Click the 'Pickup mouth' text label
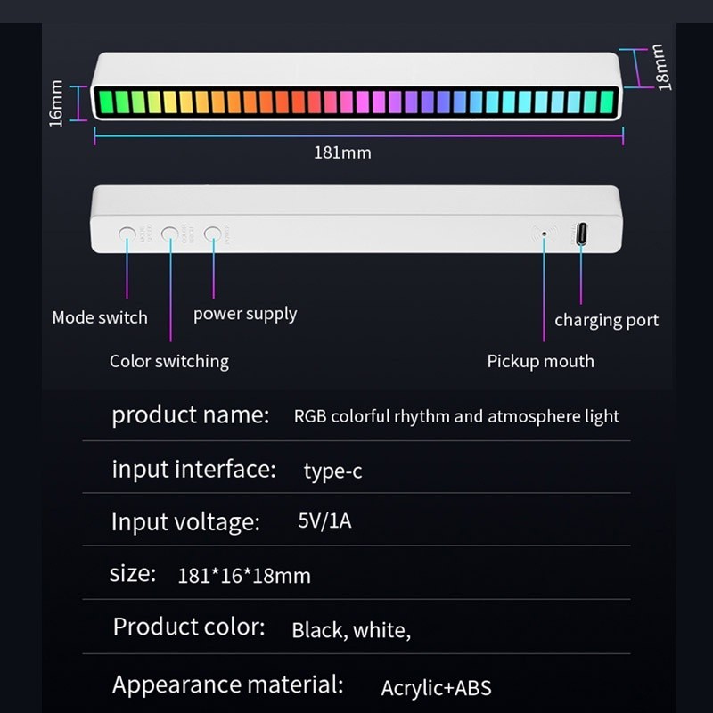This screenshot has width=713, height=713. 540,362
